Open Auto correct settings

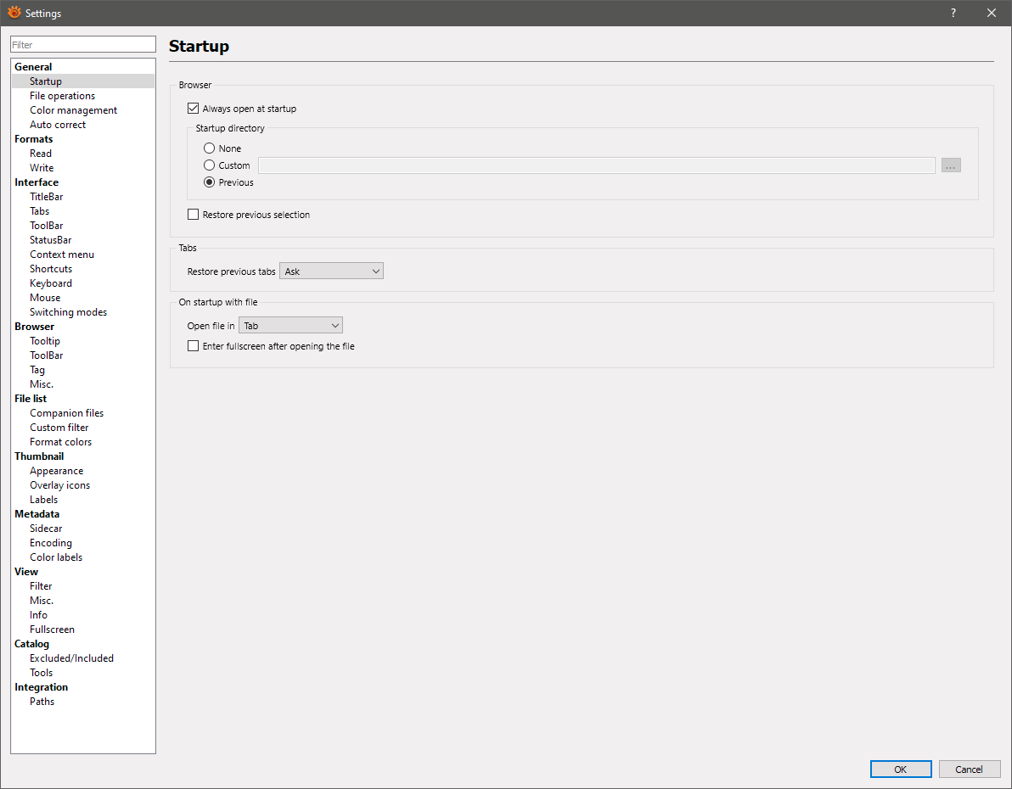click(58, 125)
